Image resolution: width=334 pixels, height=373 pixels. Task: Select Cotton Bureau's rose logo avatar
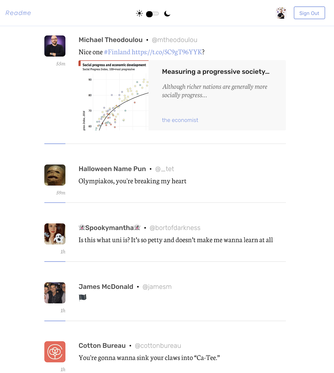click(x=55, y=352)
